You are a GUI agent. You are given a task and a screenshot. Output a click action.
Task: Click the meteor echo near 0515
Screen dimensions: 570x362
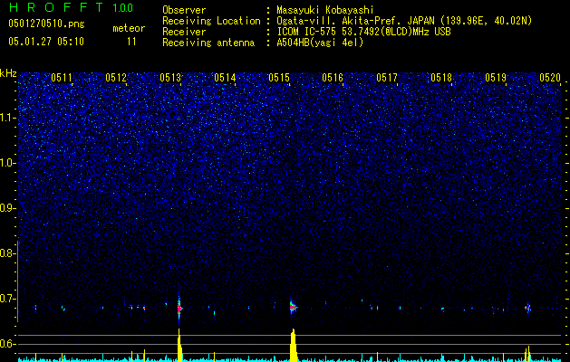293,307
